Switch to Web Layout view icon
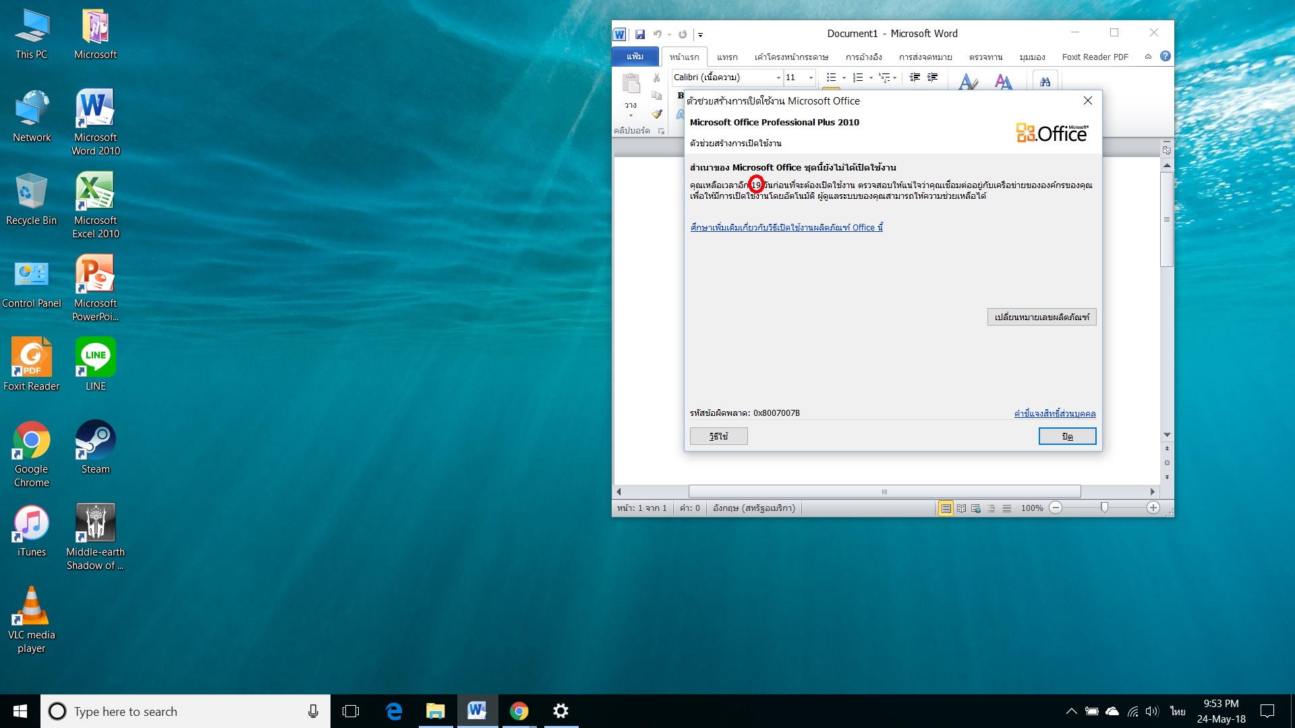This screenshot has height=728, width=1295. (x=976, y=508)
